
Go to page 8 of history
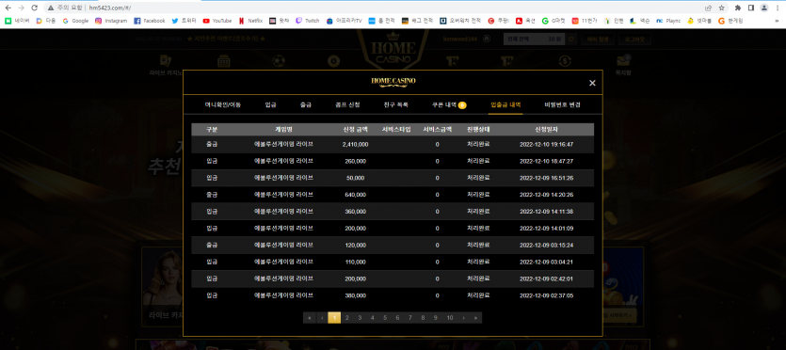423,318
